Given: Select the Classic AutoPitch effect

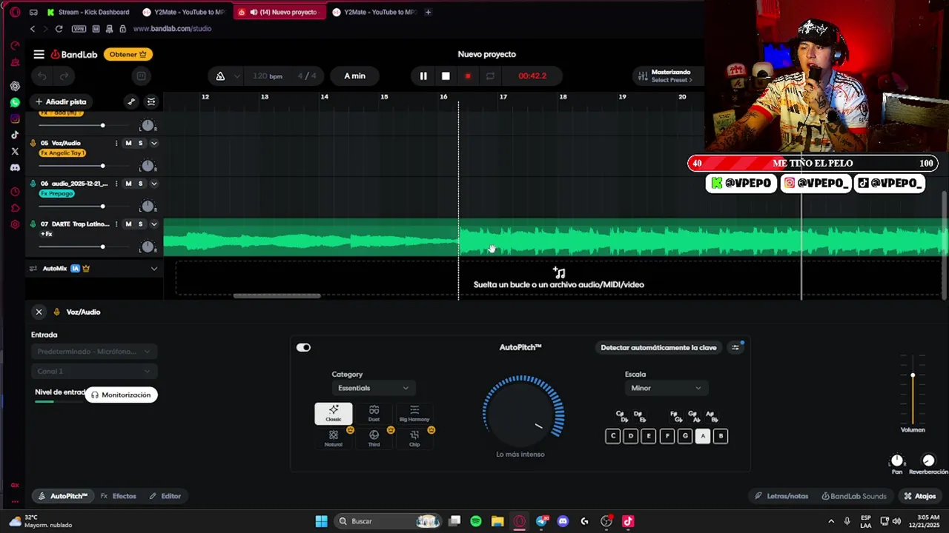Looking at the screenshot, I should click(334, 413).
